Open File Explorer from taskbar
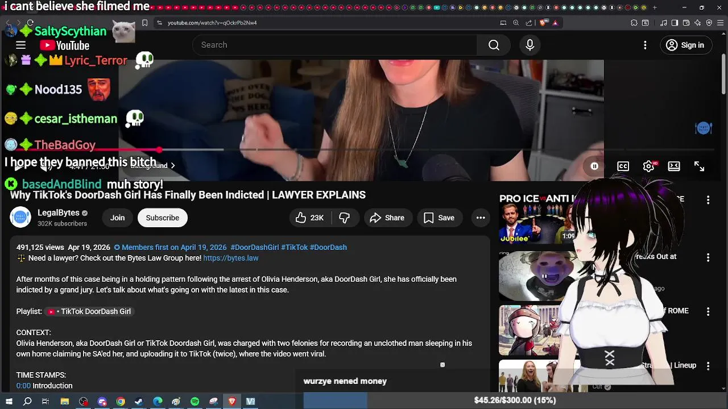This screenshot has height=409, width=728. [65, 402]
